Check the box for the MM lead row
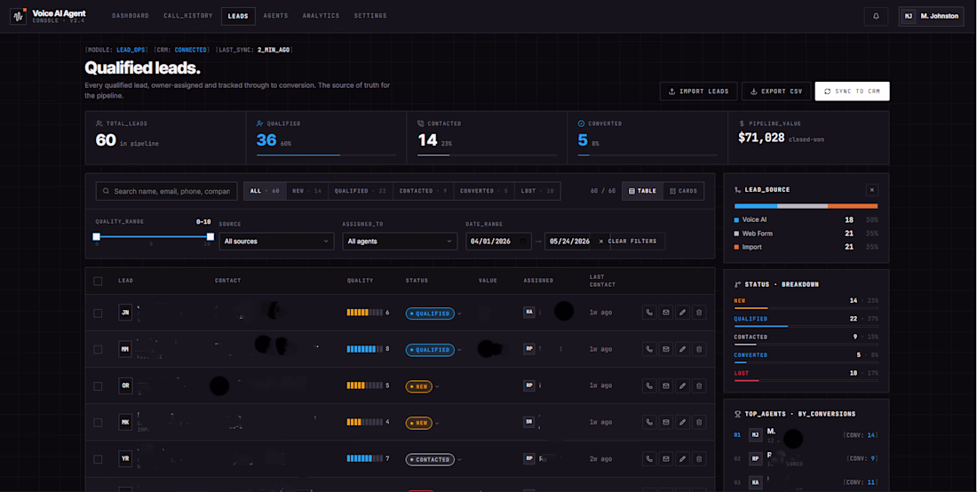 click(98, 349)
